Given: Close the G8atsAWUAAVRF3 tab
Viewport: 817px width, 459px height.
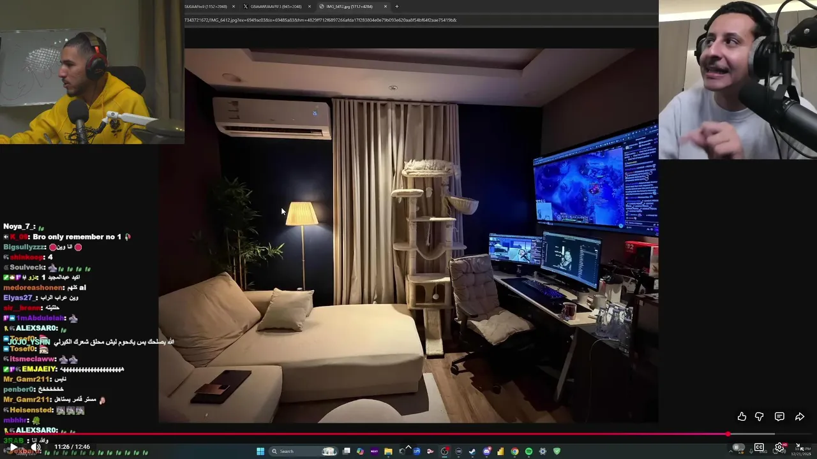Looking at the screenshot, I should [x=310, y=6].
